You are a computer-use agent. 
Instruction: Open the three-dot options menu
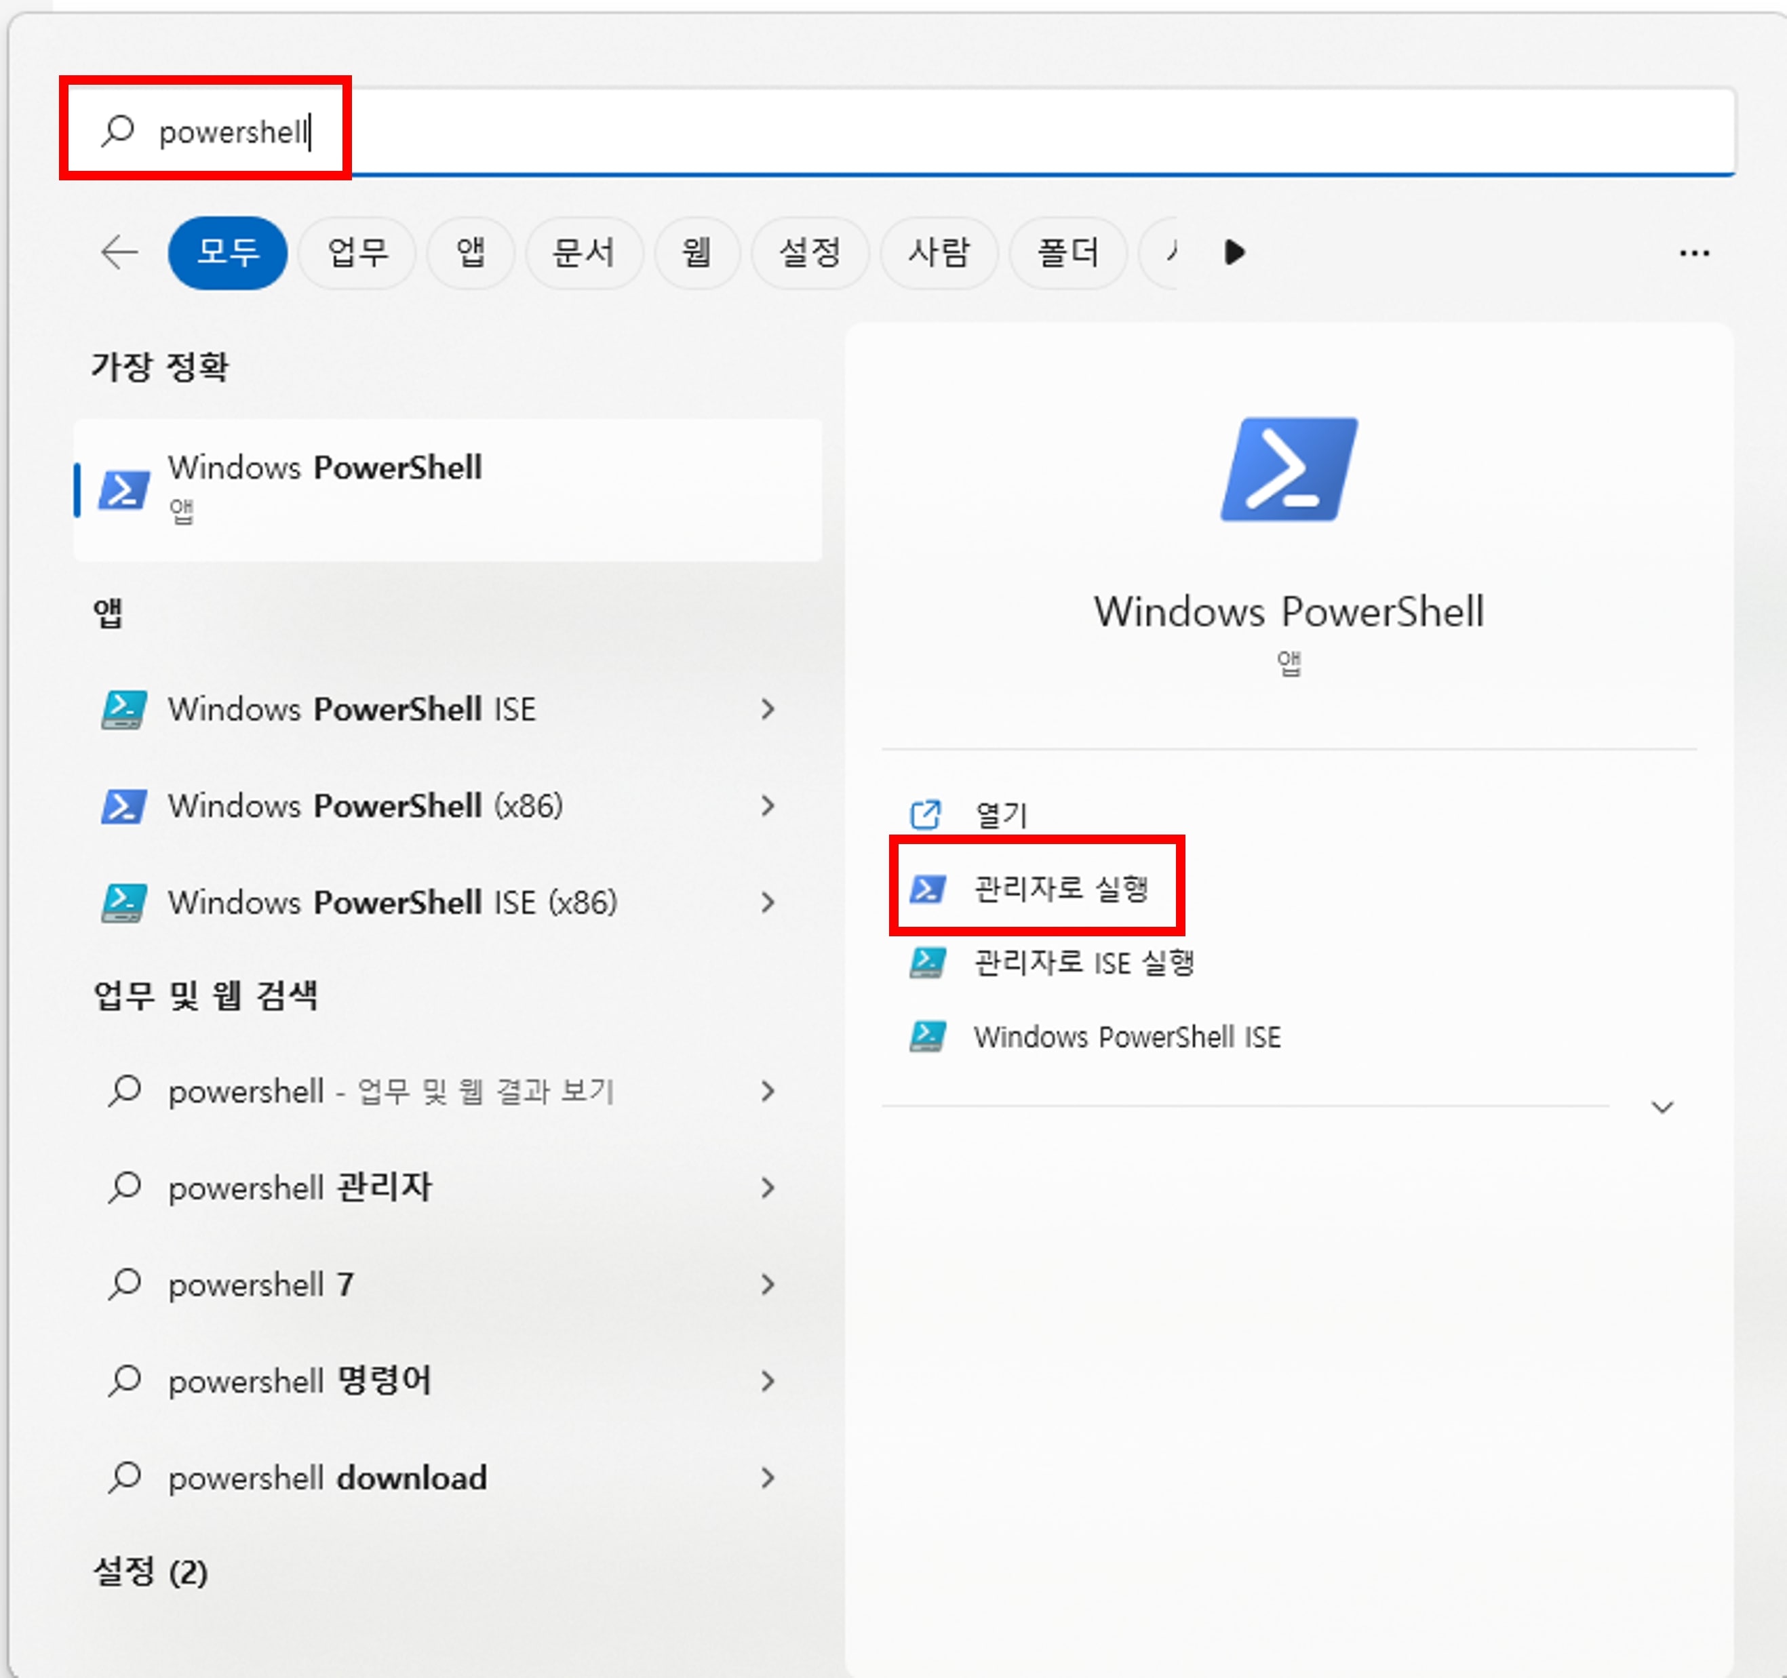[x=1694, y=254]
